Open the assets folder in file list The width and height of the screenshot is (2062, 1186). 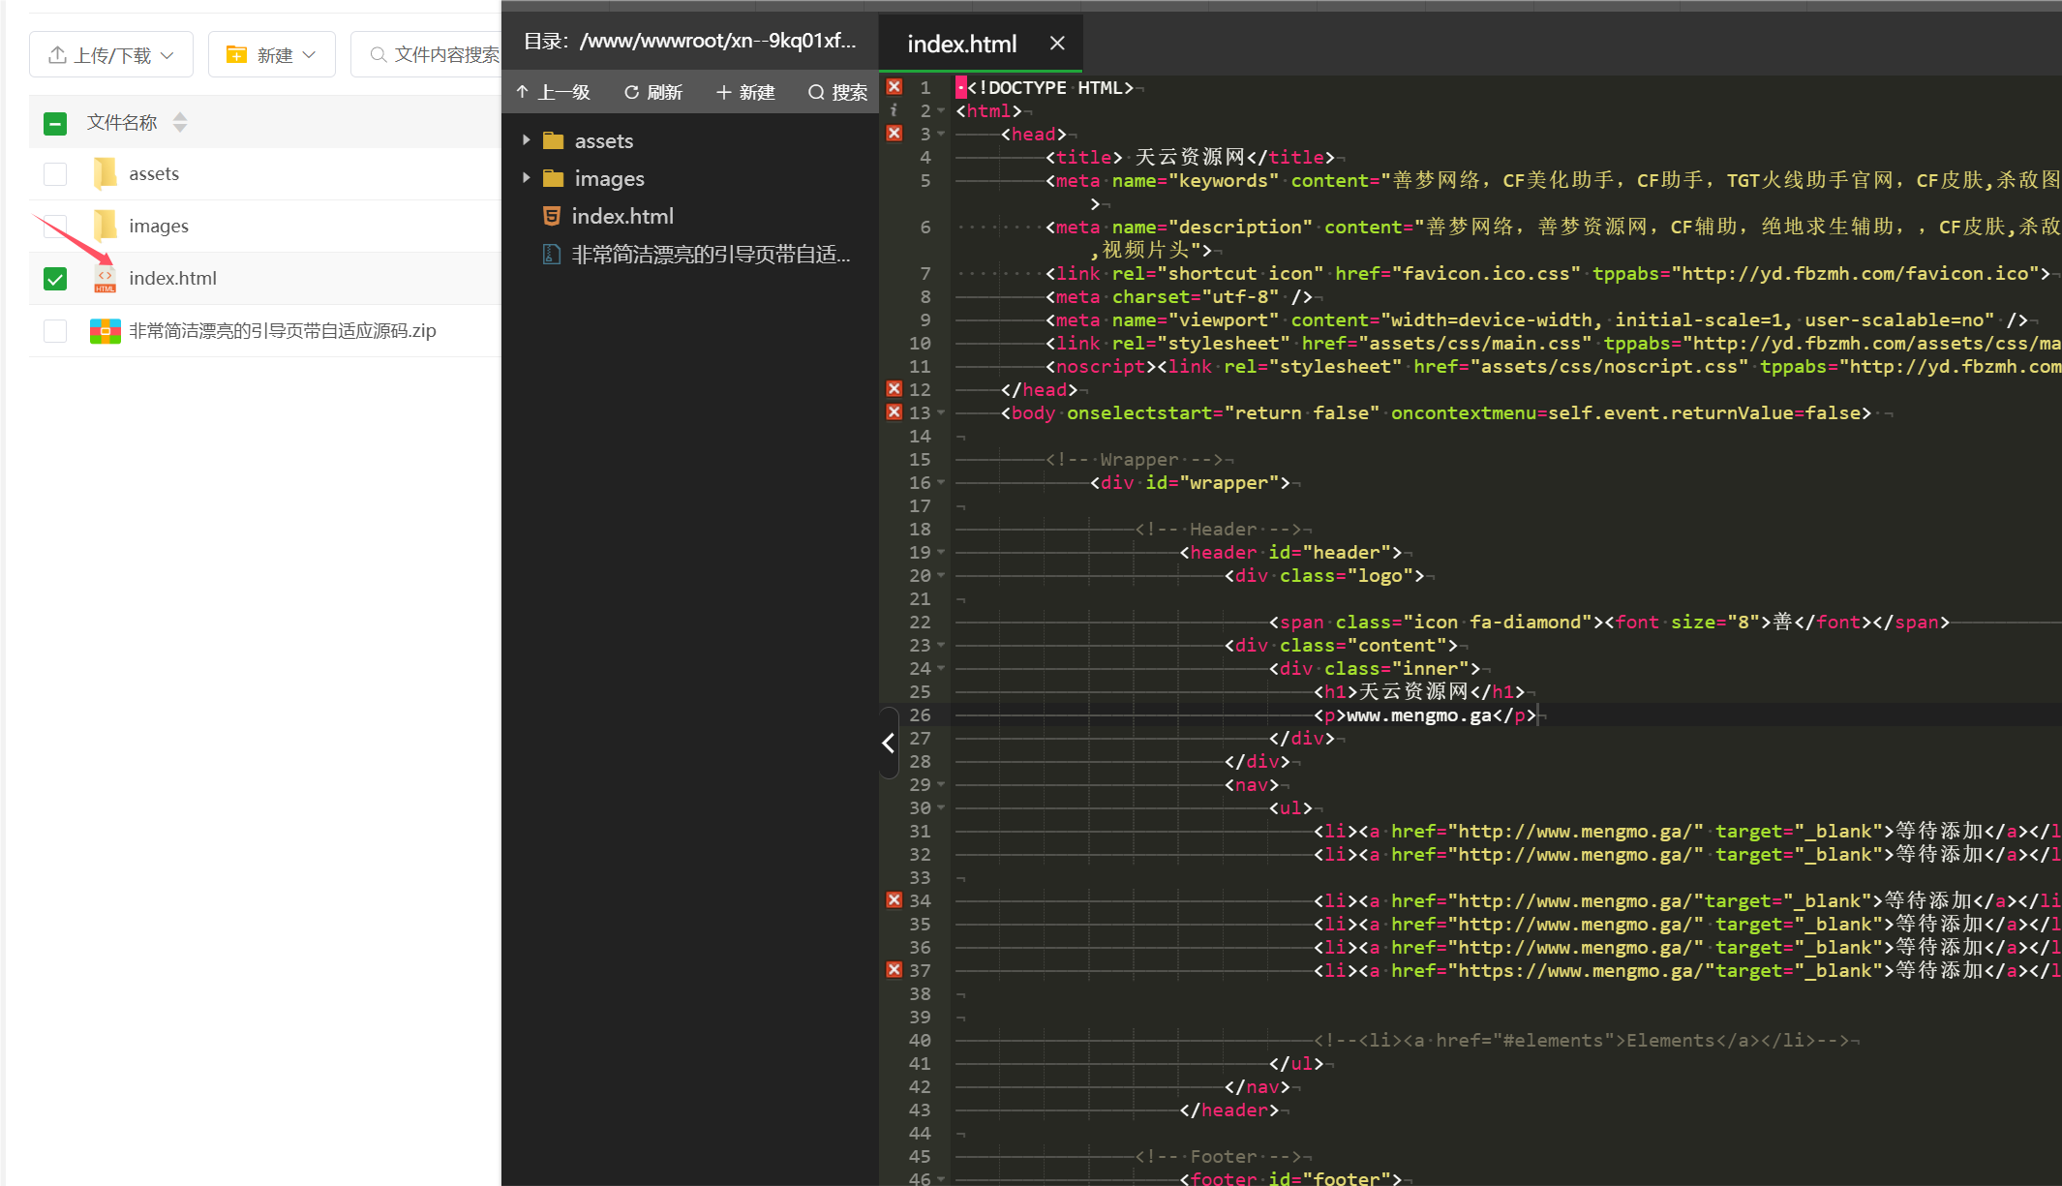tap(154, 173)
